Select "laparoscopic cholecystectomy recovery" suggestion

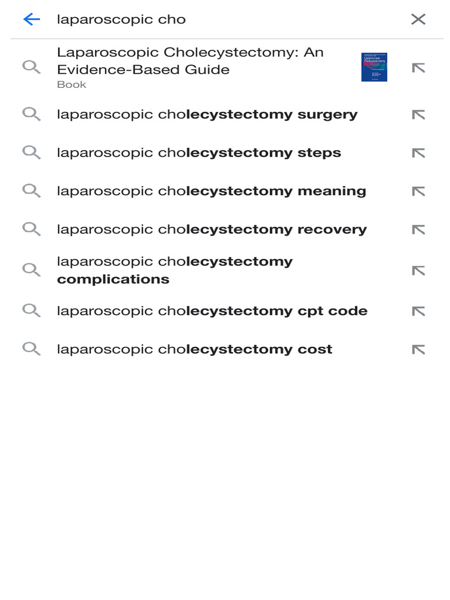tap(212, 230)
